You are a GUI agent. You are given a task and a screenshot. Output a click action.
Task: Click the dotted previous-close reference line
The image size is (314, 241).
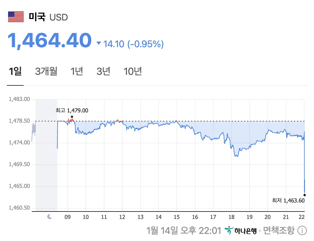pos(187,121)
